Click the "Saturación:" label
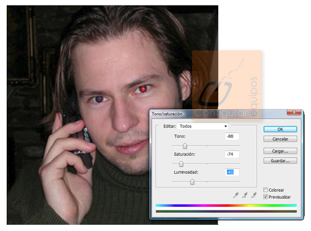The image size is (311, 231). tap(185, 154)
